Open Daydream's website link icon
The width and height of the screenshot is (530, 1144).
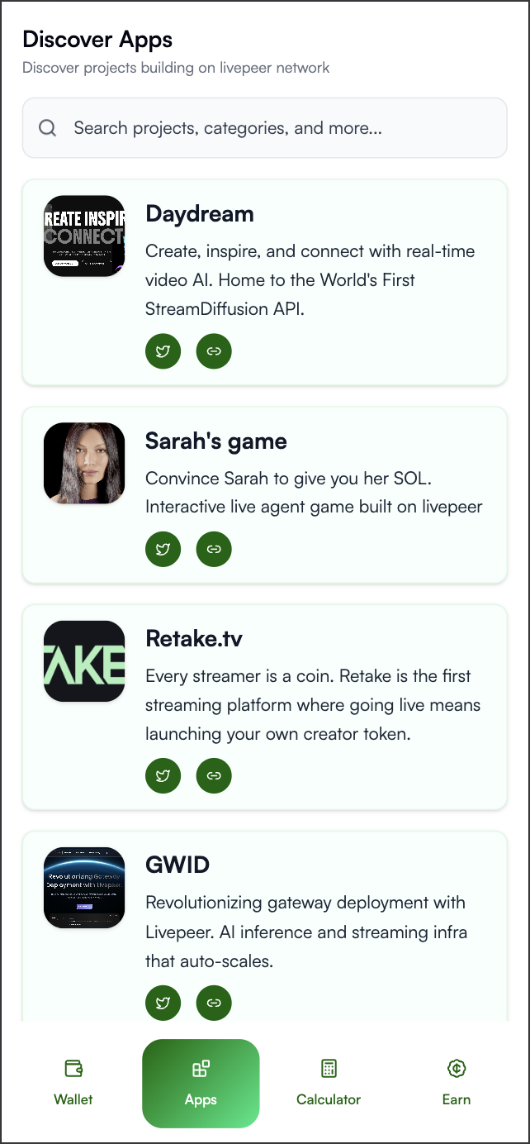point(214,351)
